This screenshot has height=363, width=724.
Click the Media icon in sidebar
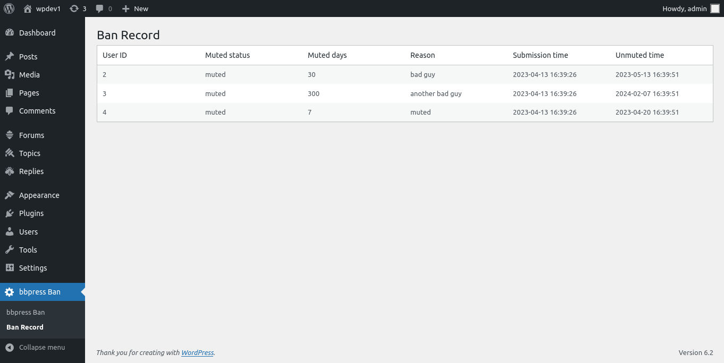click(x=10, y=75)
